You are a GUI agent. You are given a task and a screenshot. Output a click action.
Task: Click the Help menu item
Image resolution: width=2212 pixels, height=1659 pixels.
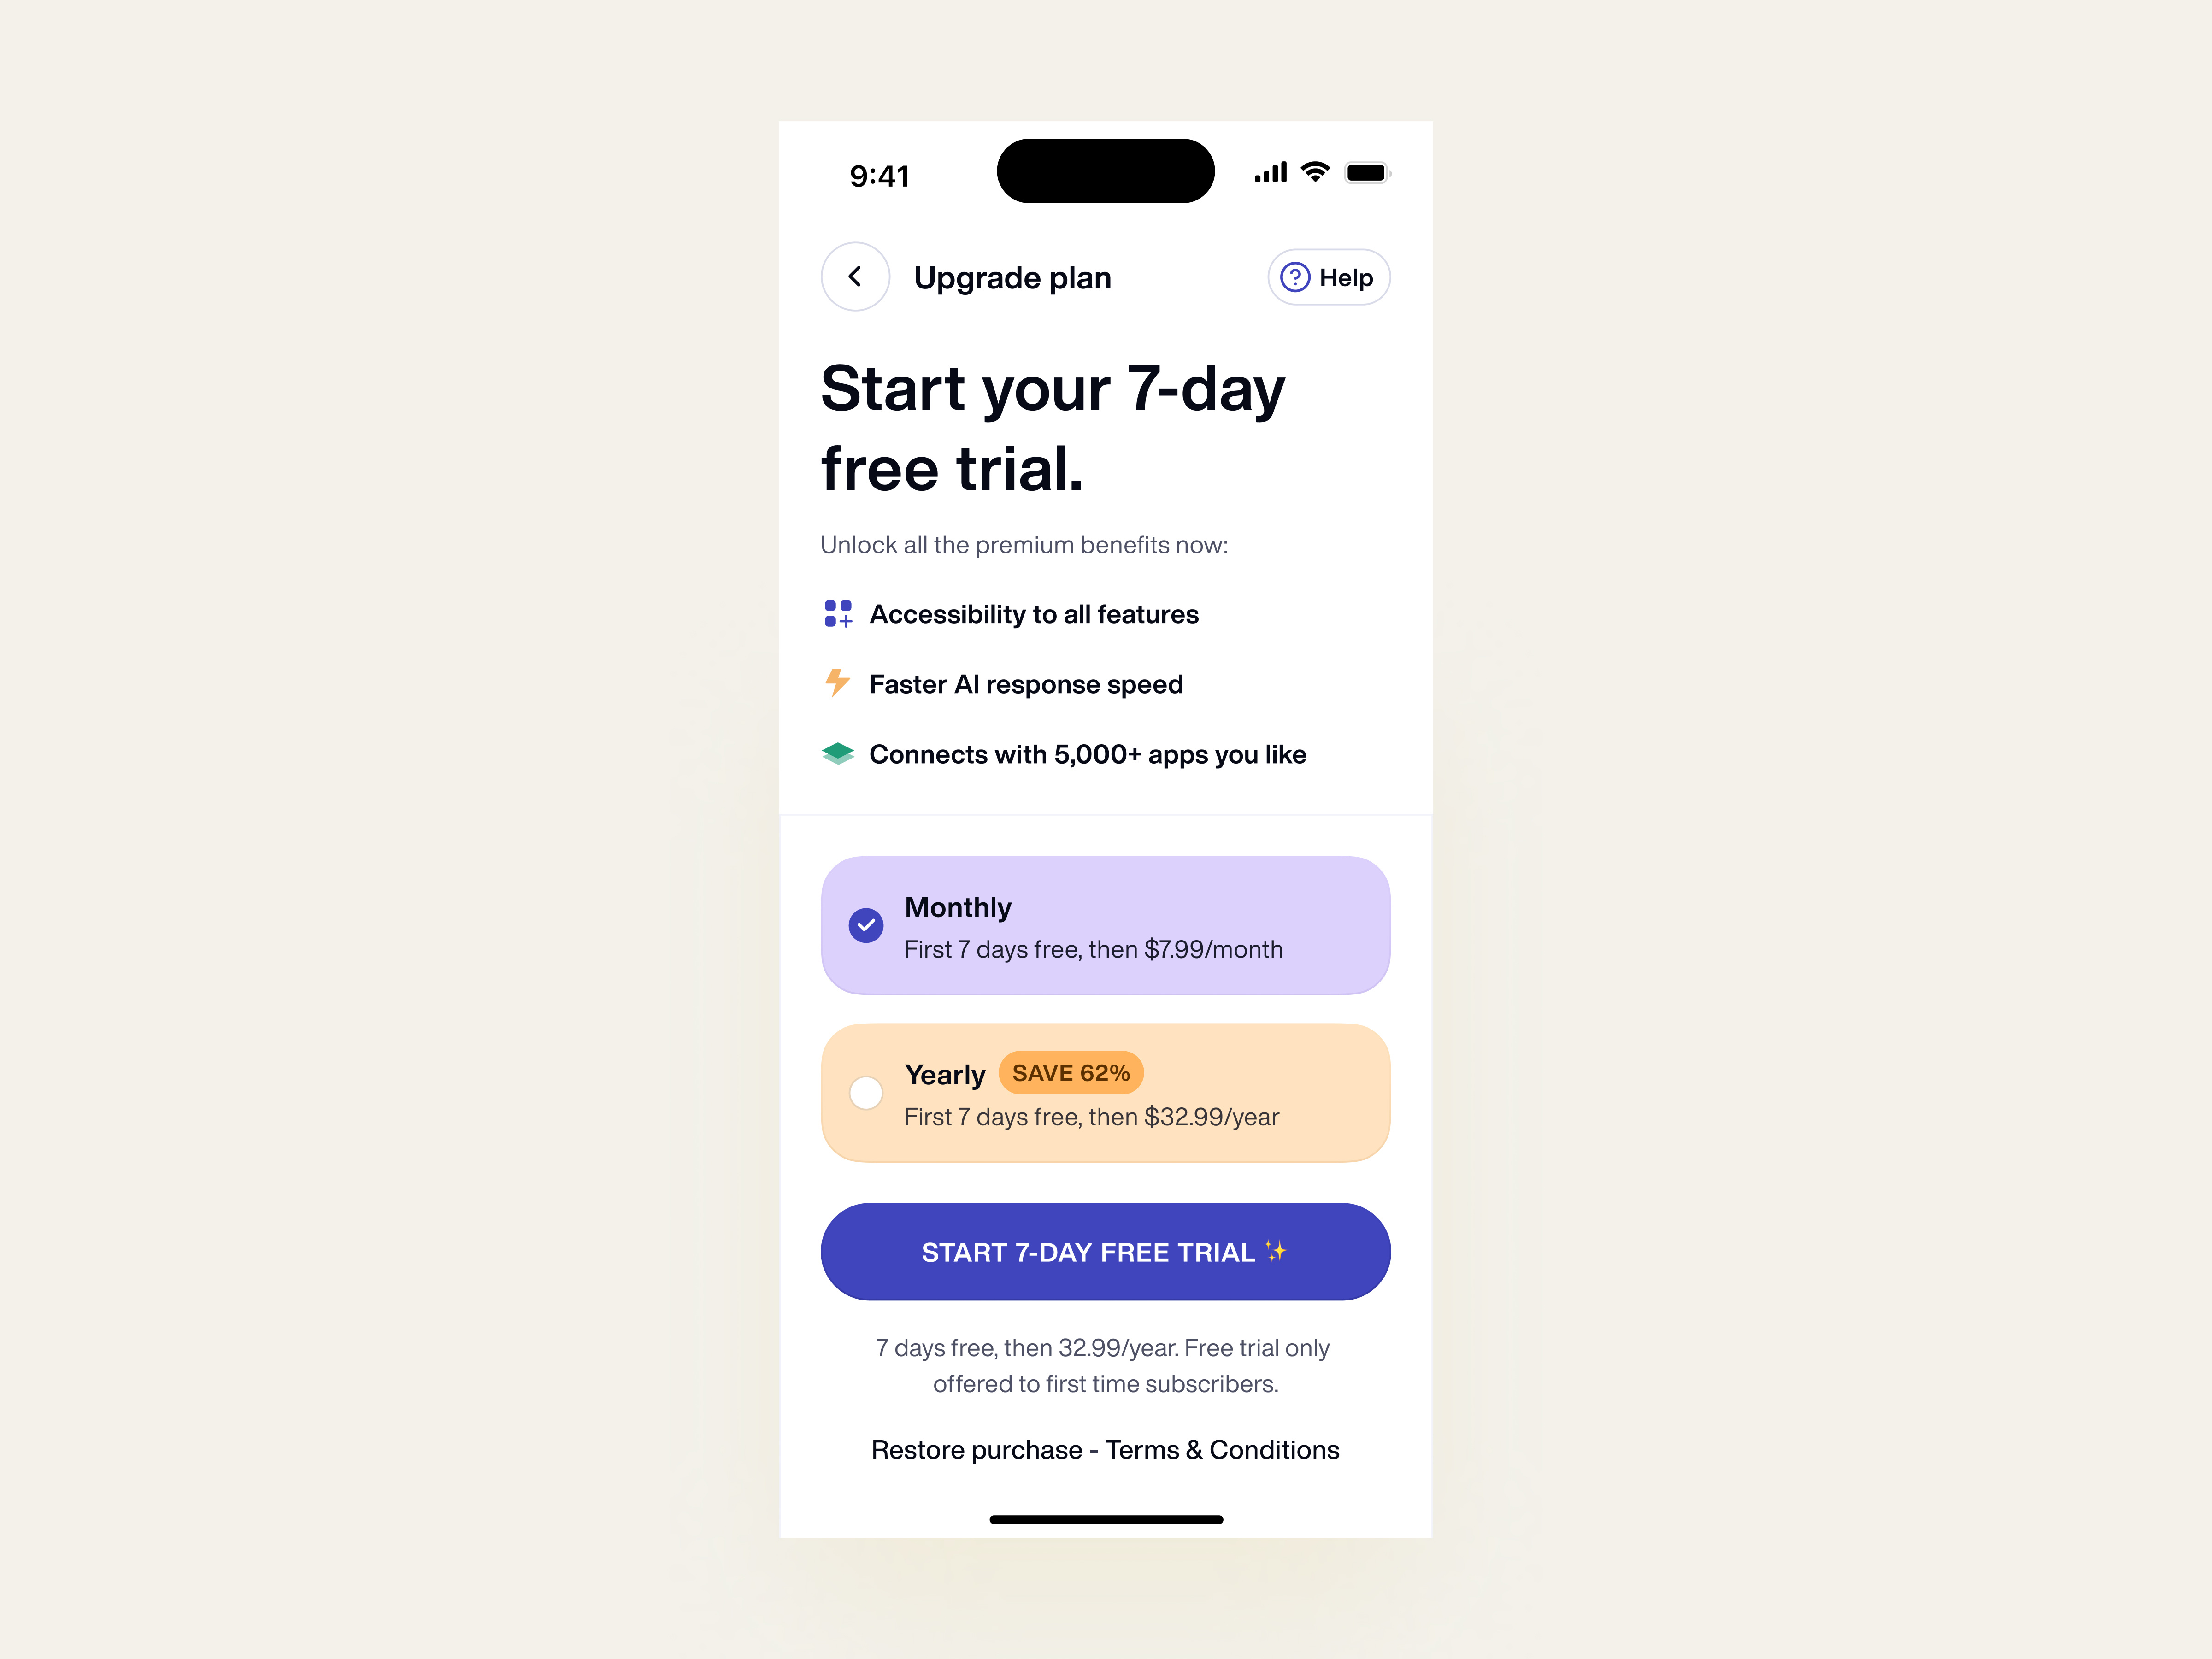(x=1327, y=275)
